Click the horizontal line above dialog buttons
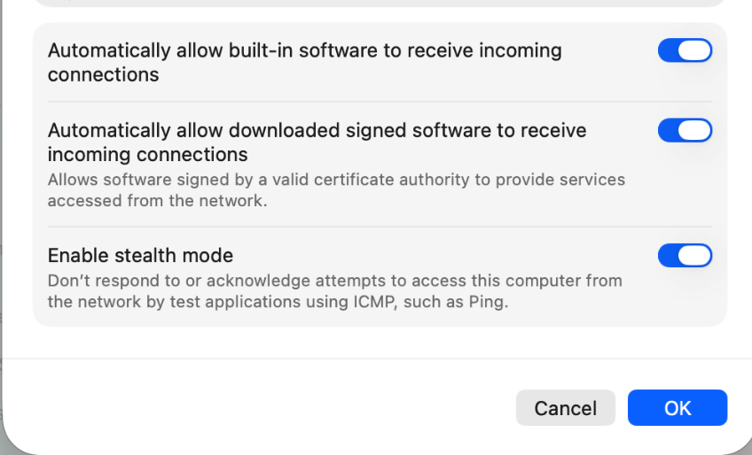 point(376,359)
